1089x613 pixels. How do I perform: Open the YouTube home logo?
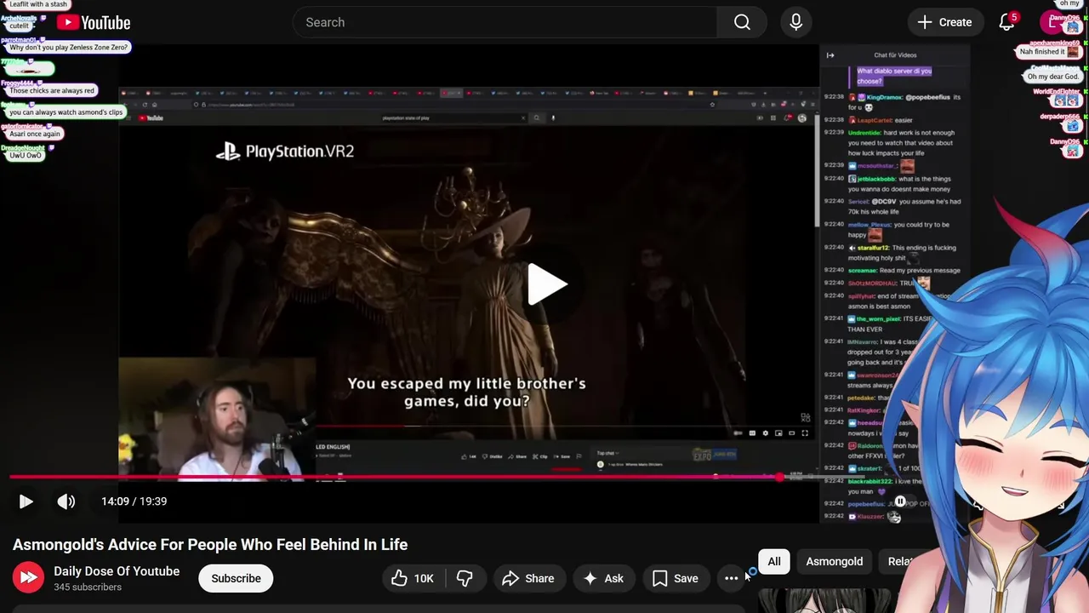coord(94,23)
